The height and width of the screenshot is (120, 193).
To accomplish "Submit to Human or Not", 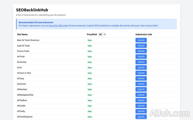I will [x=141, y=73].
